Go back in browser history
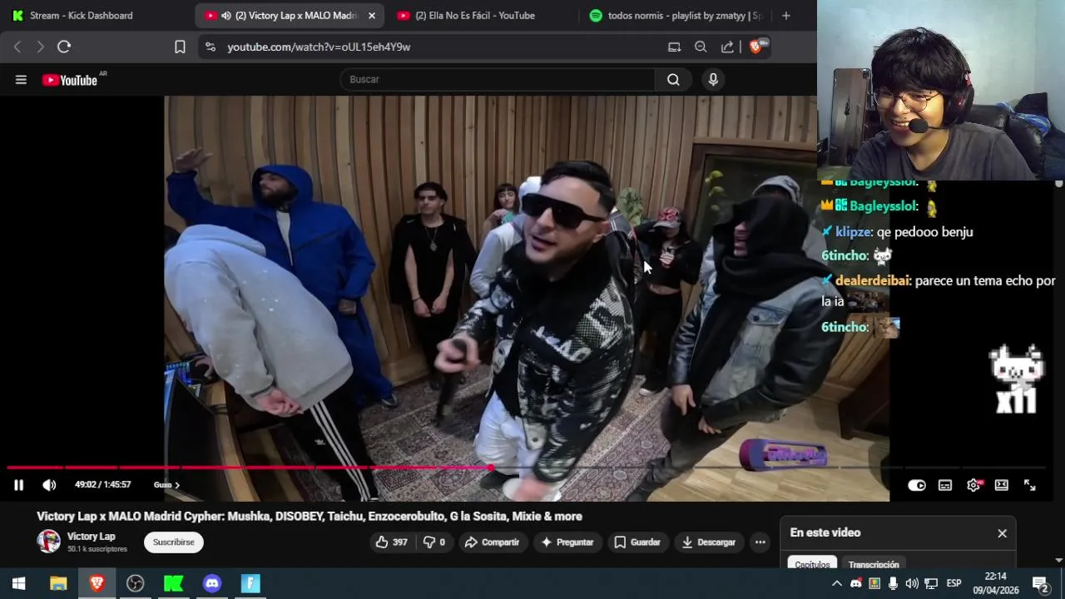The image size is (1065, 599). coord(17,47)
